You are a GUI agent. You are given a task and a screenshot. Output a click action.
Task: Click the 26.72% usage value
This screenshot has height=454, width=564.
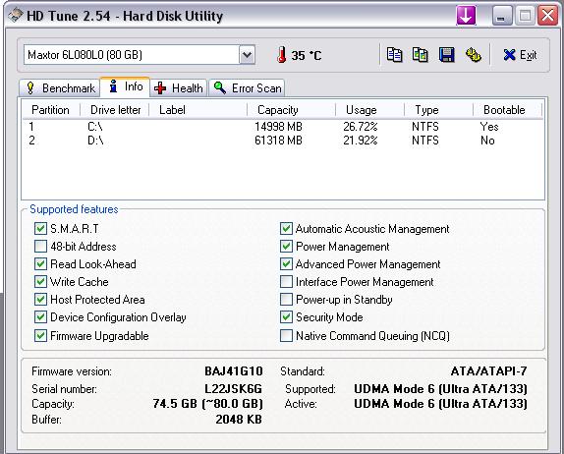(x=361, y=127)
